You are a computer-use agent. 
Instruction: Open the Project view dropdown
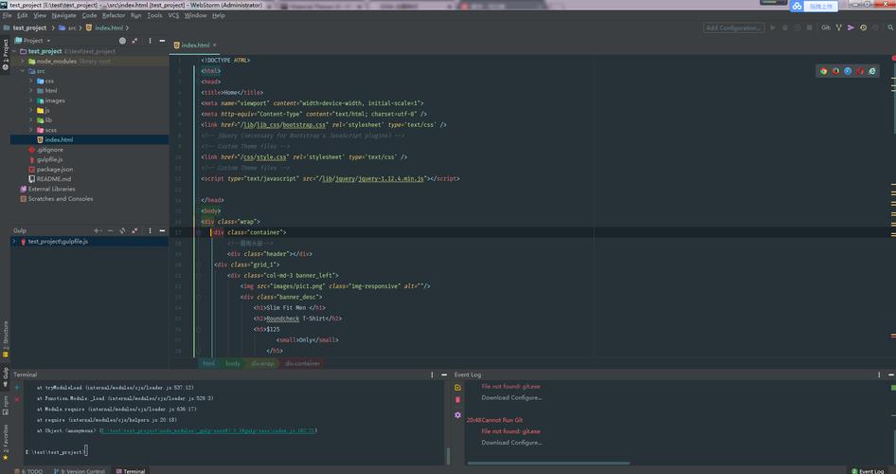32,41
